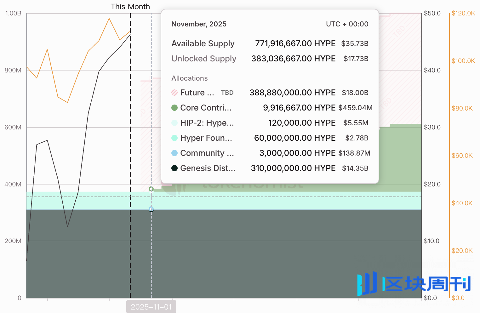Viewport: 480px width, 313px height.
Task: Click the '$138.87M' value
Action: pyautogui.click(x=354, y=153)
